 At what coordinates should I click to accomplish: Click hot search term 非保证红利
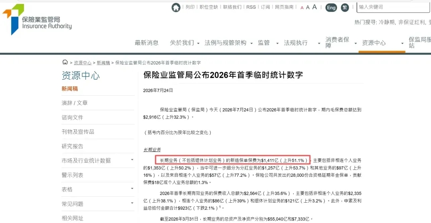(x=412, y=22)
